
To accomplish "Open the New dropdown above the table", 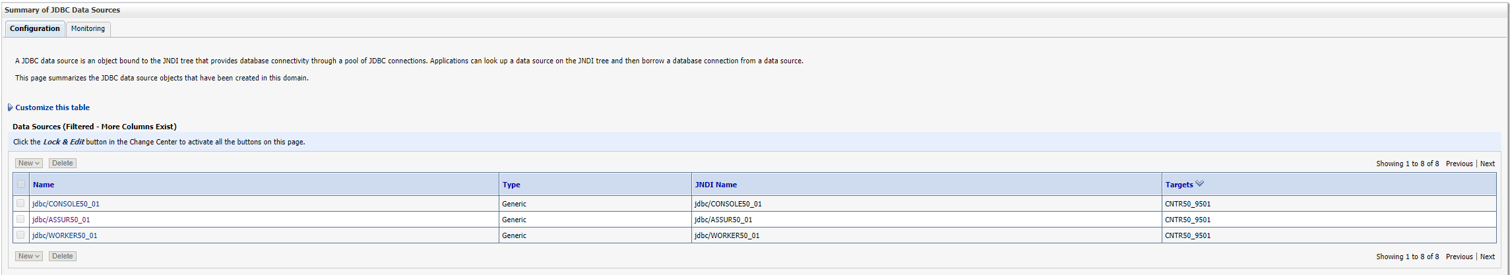I will [x=29, y=164].
